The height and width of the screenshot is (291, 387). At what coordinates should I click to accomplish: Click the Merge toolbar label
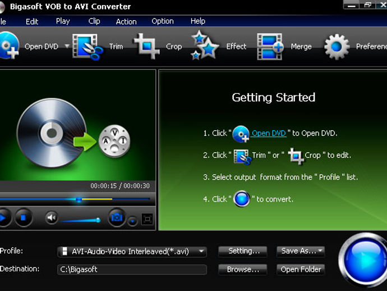(301, 47)
